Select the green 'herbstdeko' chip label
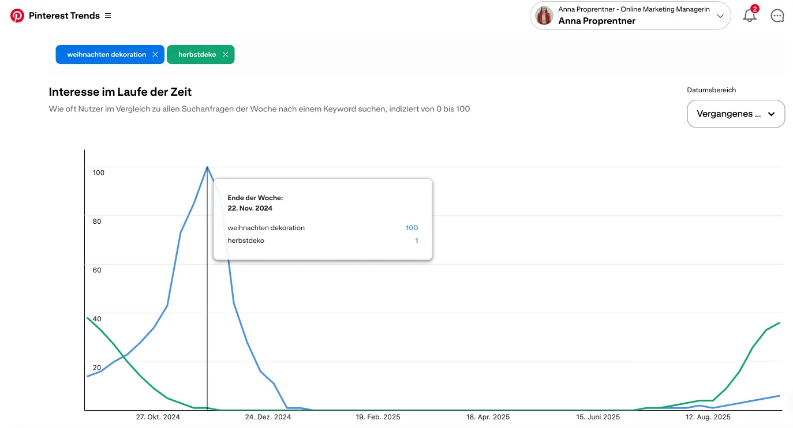The height and width of the screenshot is (428, 793). click(197, 55)
